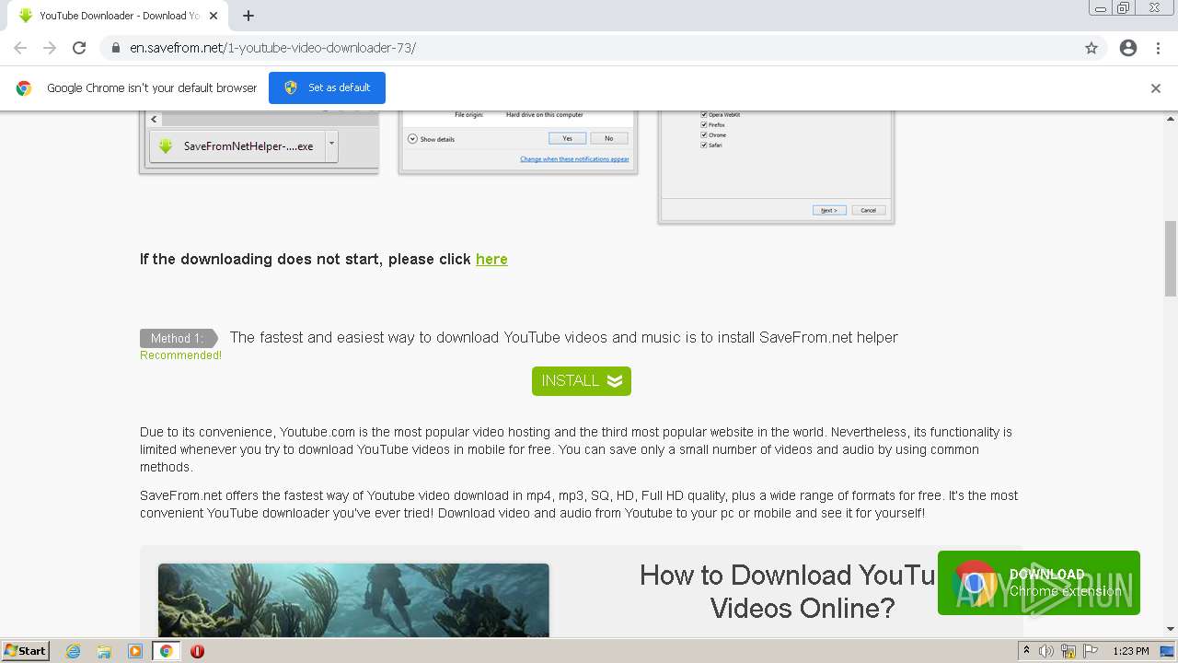
Task: Click the green 'here' download link
Action: (x=491, y=260)
